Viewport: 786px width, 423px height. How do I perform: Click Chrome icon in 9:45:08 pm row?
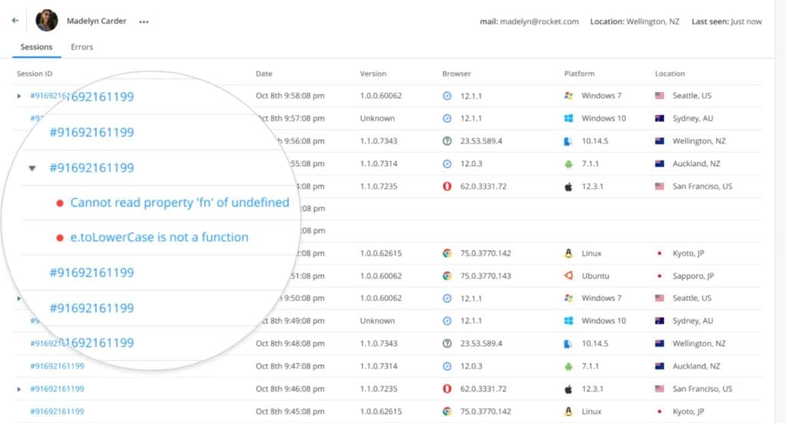coord(447,412)
